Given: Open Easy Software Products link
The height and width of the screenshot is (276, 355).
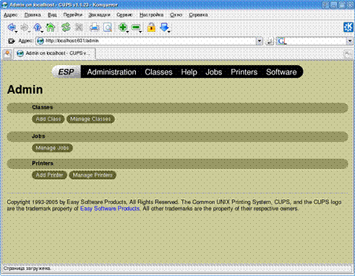Looking at the screenshot, I should click(x=110, y=209).
